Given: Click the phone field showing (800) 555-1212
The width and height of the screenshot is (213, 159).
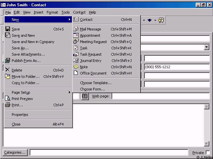Looking at the screenshot, I should coord(177,67).
